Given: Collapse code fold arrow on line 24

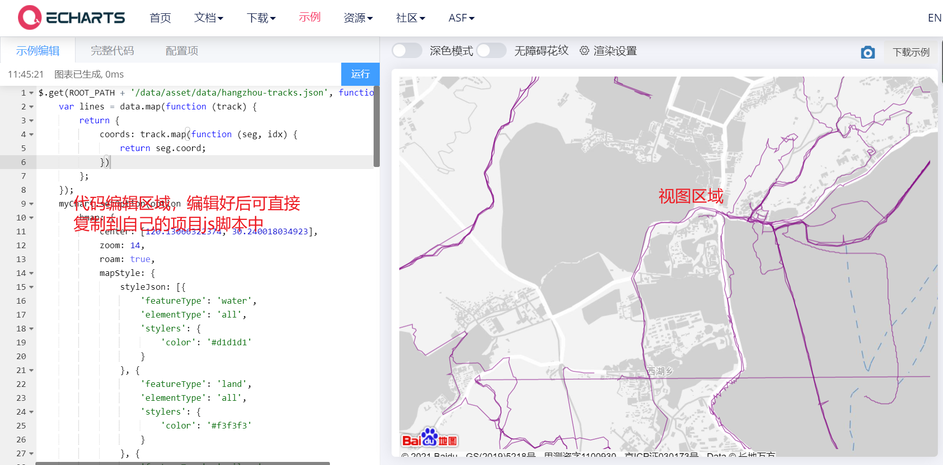Looking at the screenshot, I should pos(31,412).
